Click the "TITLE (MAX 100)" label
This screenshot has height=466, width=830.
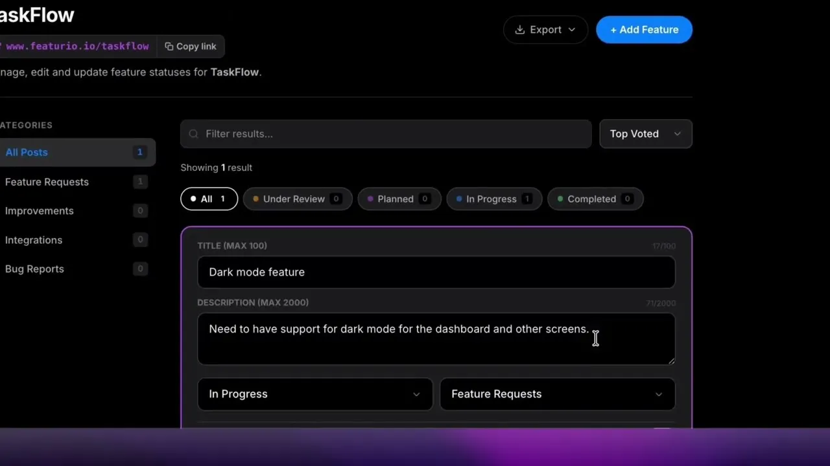click(232, 245)
